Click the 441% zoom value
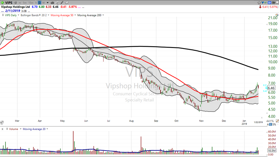Image resolution: width=279 pixels, height=157 pixels. coord(270,121)
